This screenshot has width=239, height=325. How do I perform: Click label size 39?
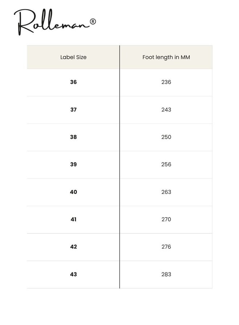pos(74,164)
